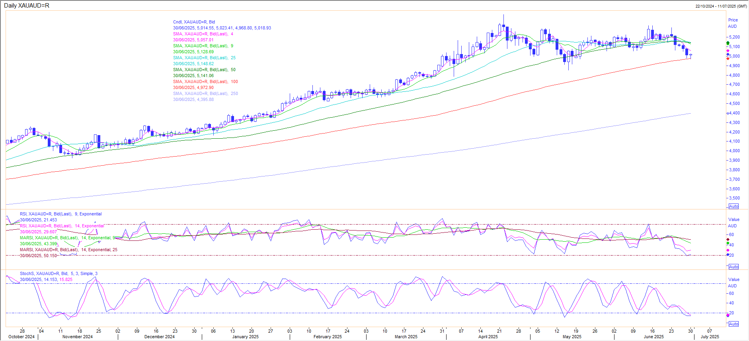Viewport: 749px width, 341px height.
Task: Click the January 2025 month label
Action: pos(246,337)
